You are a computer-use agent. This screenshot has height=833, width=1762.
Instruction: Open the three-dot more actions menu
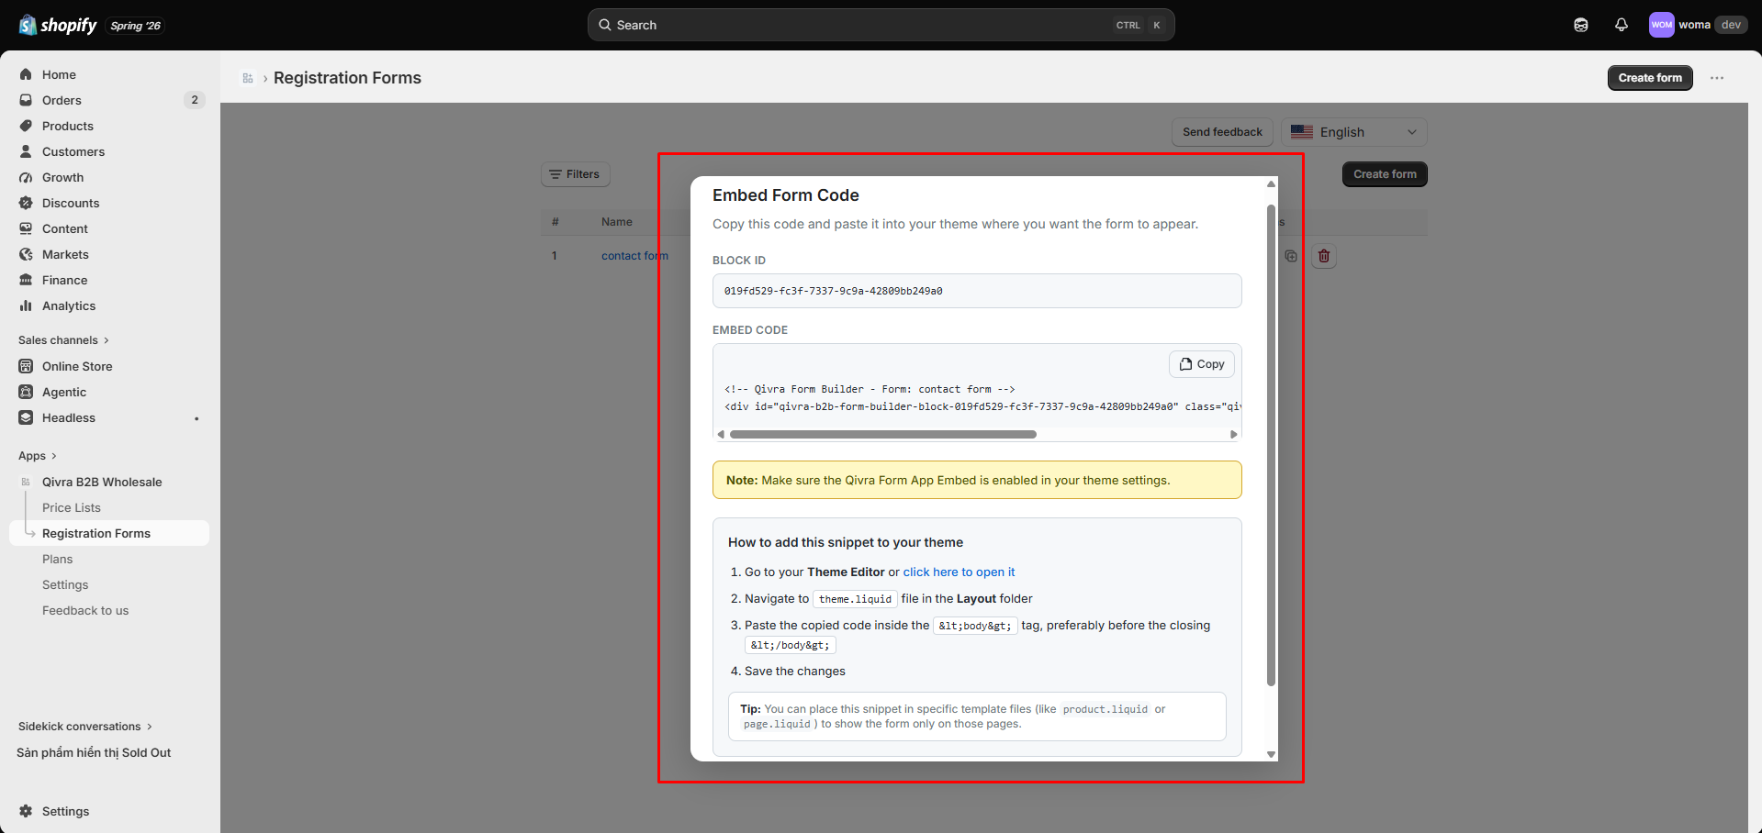1717,78
